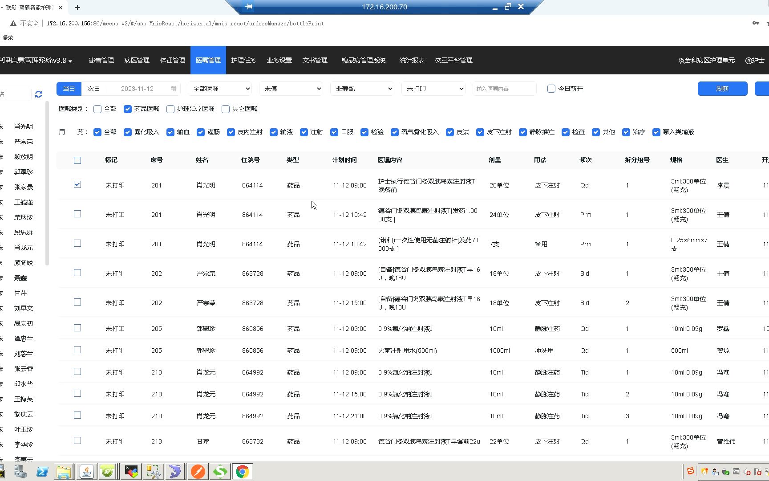Open the Java app in taskbar
The width and height of the screenshot is (769, 481).
pos(87,472)
